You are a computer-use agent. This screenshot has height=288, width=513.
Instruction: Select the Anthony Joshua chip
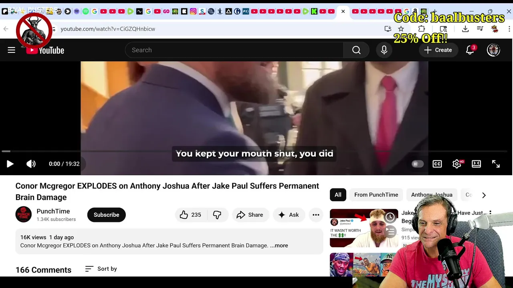point(432,195)
